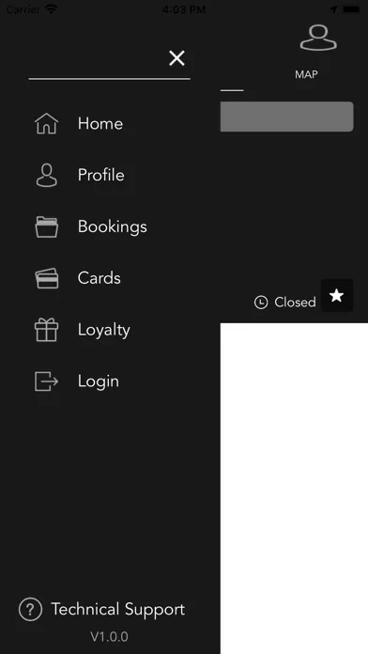The width and height of the screenshot is (368, 654).
Task: Switch to the MAP tab
Action: pos(306,74)
